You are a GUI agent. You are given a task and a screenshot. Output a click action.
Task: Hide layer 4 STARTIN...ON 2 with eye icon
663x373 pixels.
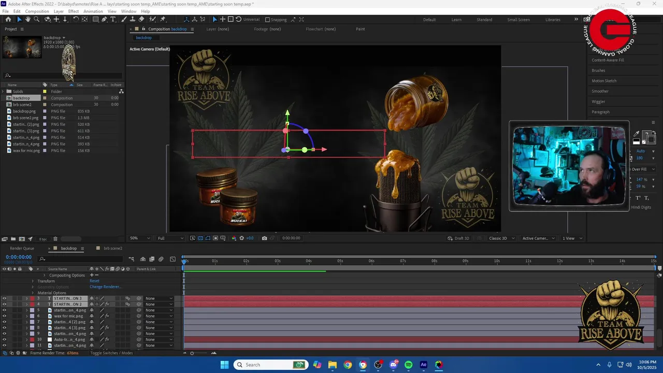point(4,304)
